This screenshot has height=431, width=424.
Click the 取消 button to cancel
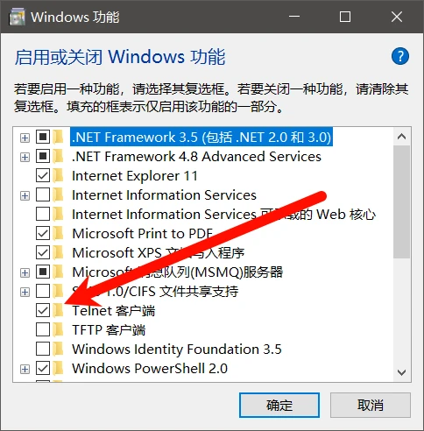click(371, 405)
